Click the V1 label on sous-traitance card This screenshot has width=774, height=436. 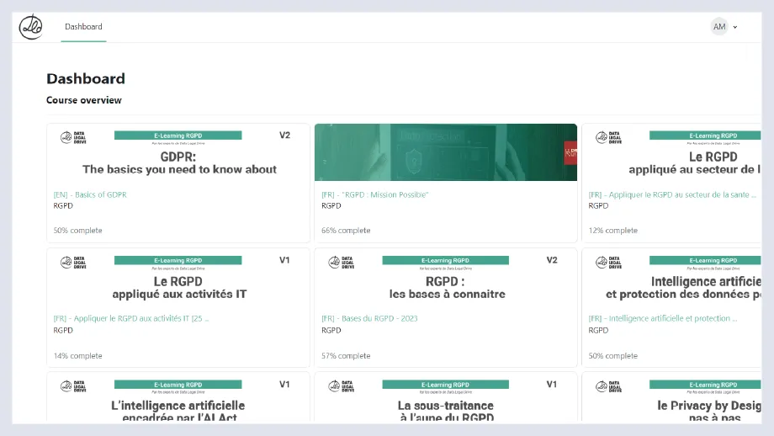(x=552, y=384)
